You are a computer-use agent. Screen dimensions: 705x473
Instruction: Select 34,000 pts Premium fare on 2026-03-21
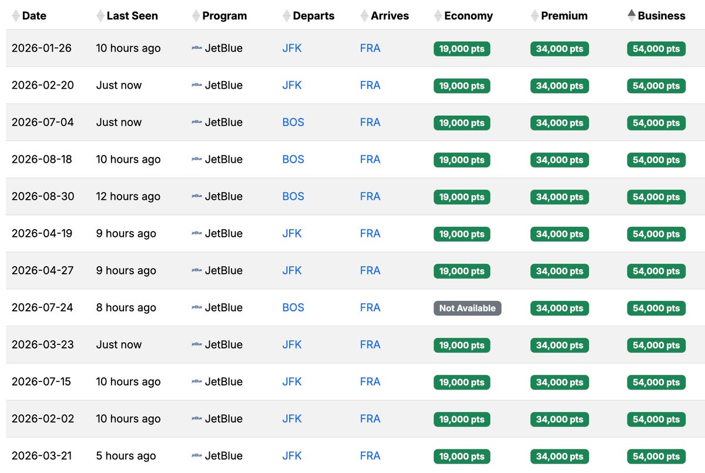(x=559, y=457)
